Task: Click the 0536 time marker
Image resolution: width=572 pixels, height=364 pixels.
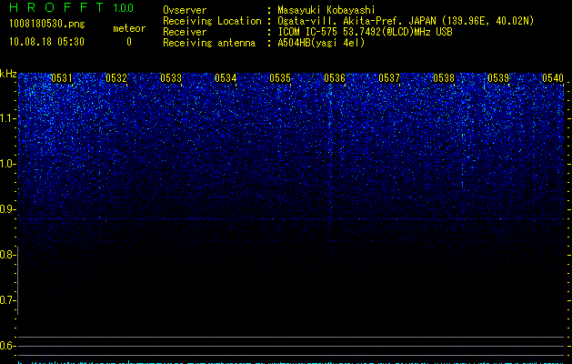Action: coord(335,78)
